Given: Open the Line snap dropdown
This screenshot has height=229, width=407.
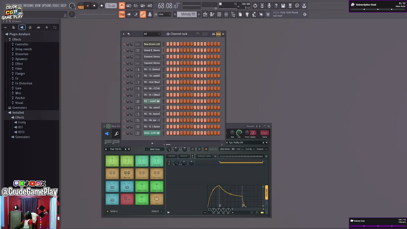Looking at the screenshot, I should click(x=165, y=14).
